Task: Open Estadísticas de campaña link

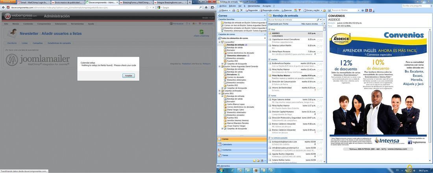Action: (x=59, y=43)
